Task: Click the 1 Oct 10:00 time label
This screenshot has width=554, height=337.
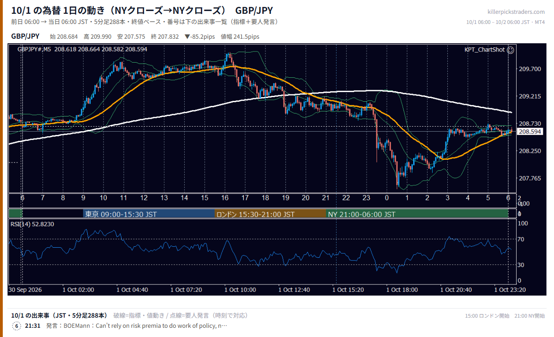Action: point(240,290)
